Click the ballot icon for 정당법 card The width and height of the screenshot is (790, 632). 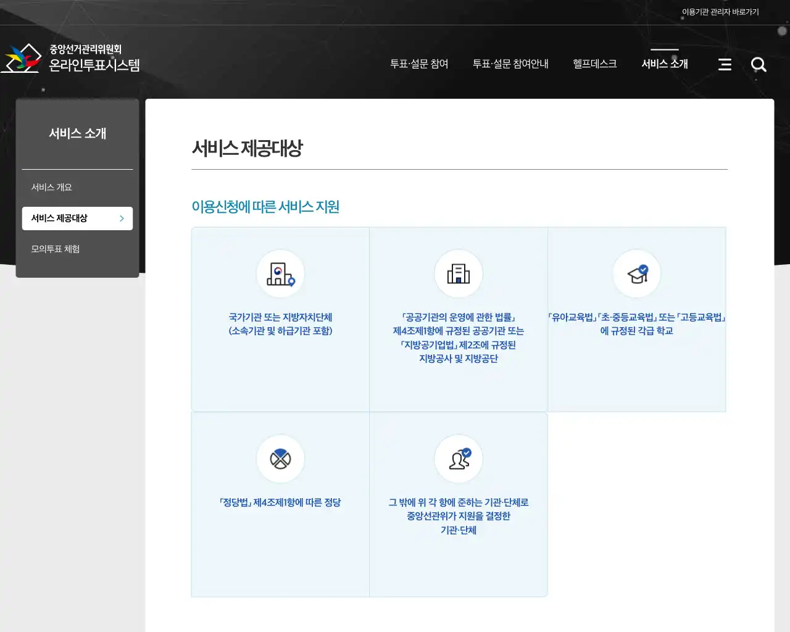(x=280, y=459)
